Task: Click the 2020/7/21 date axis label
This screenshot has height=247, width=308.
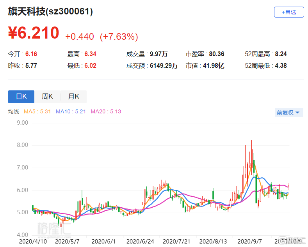Action: coord(176,242)
